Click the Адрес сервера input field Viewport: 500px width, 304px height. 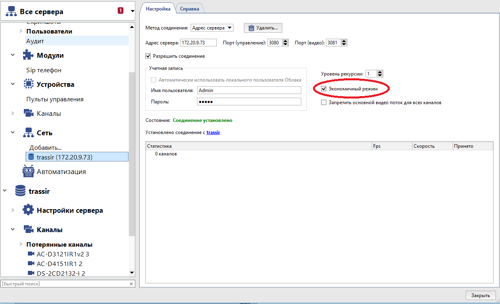click(198, 43)
